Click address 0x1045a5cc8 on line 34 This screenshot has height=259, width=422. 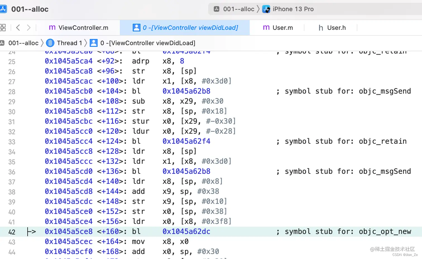tap(69, 151)
